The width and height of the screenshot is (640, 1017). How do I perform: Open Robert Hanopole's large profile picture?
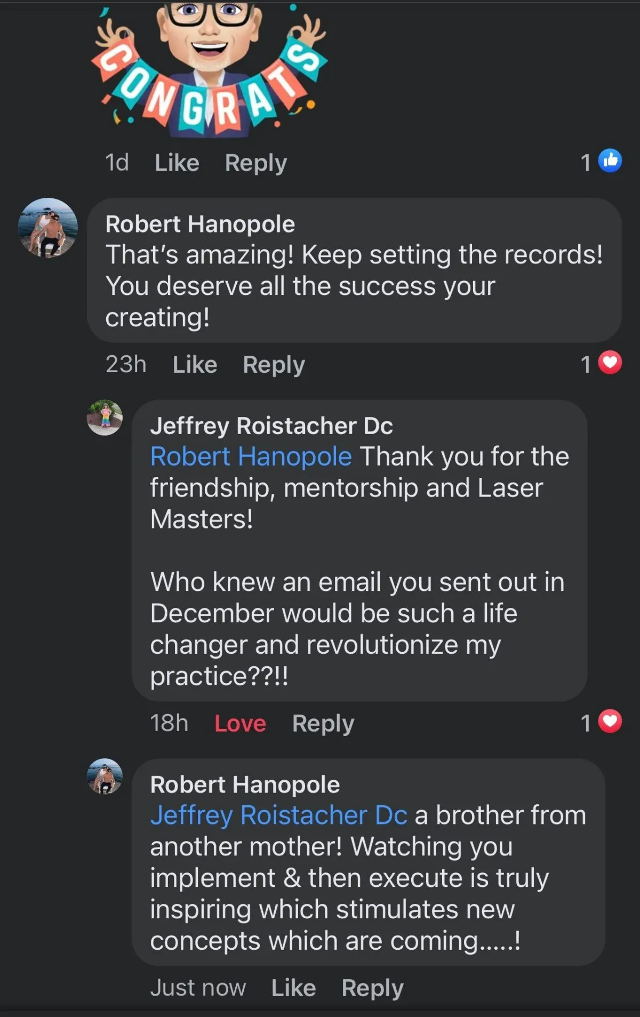pos(48,228)
